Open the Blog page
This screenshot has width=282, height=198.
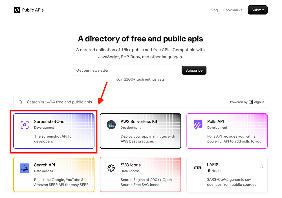point(214,10)
